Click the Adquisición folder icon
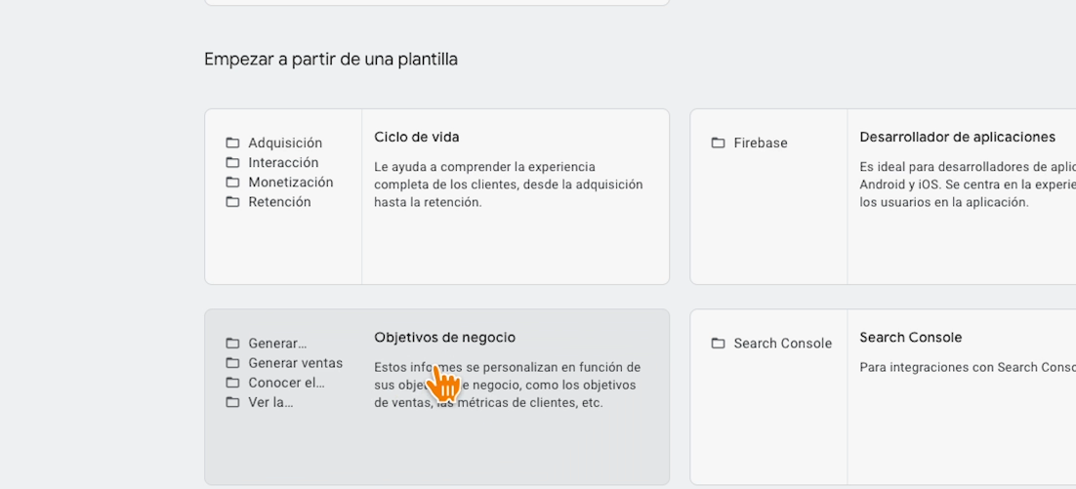The image size is (1076, 489). pos(232,143)
